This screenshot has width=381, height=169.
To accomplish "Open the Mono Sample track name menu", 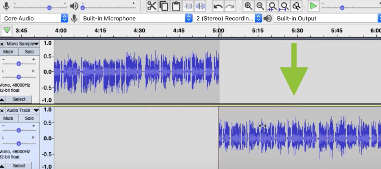I will point(36,44).
